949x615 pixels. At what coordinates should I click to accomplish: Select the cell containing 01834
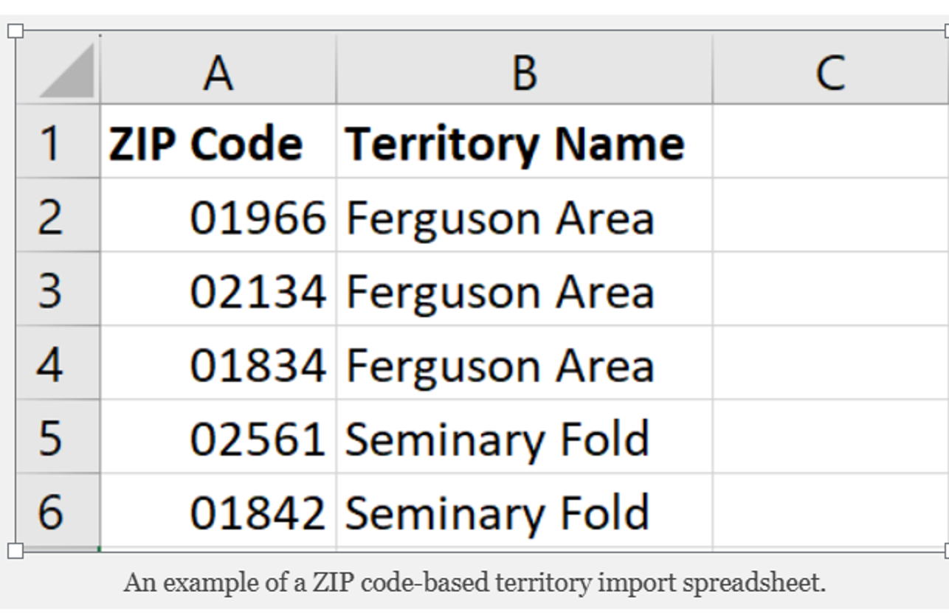point(219,364)
